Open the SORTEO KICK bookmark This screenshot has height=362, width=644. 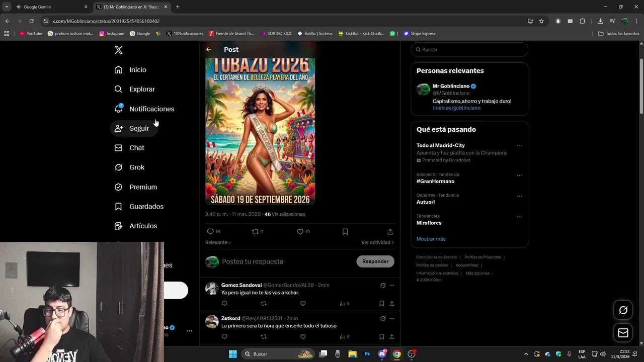pos(276,34)
